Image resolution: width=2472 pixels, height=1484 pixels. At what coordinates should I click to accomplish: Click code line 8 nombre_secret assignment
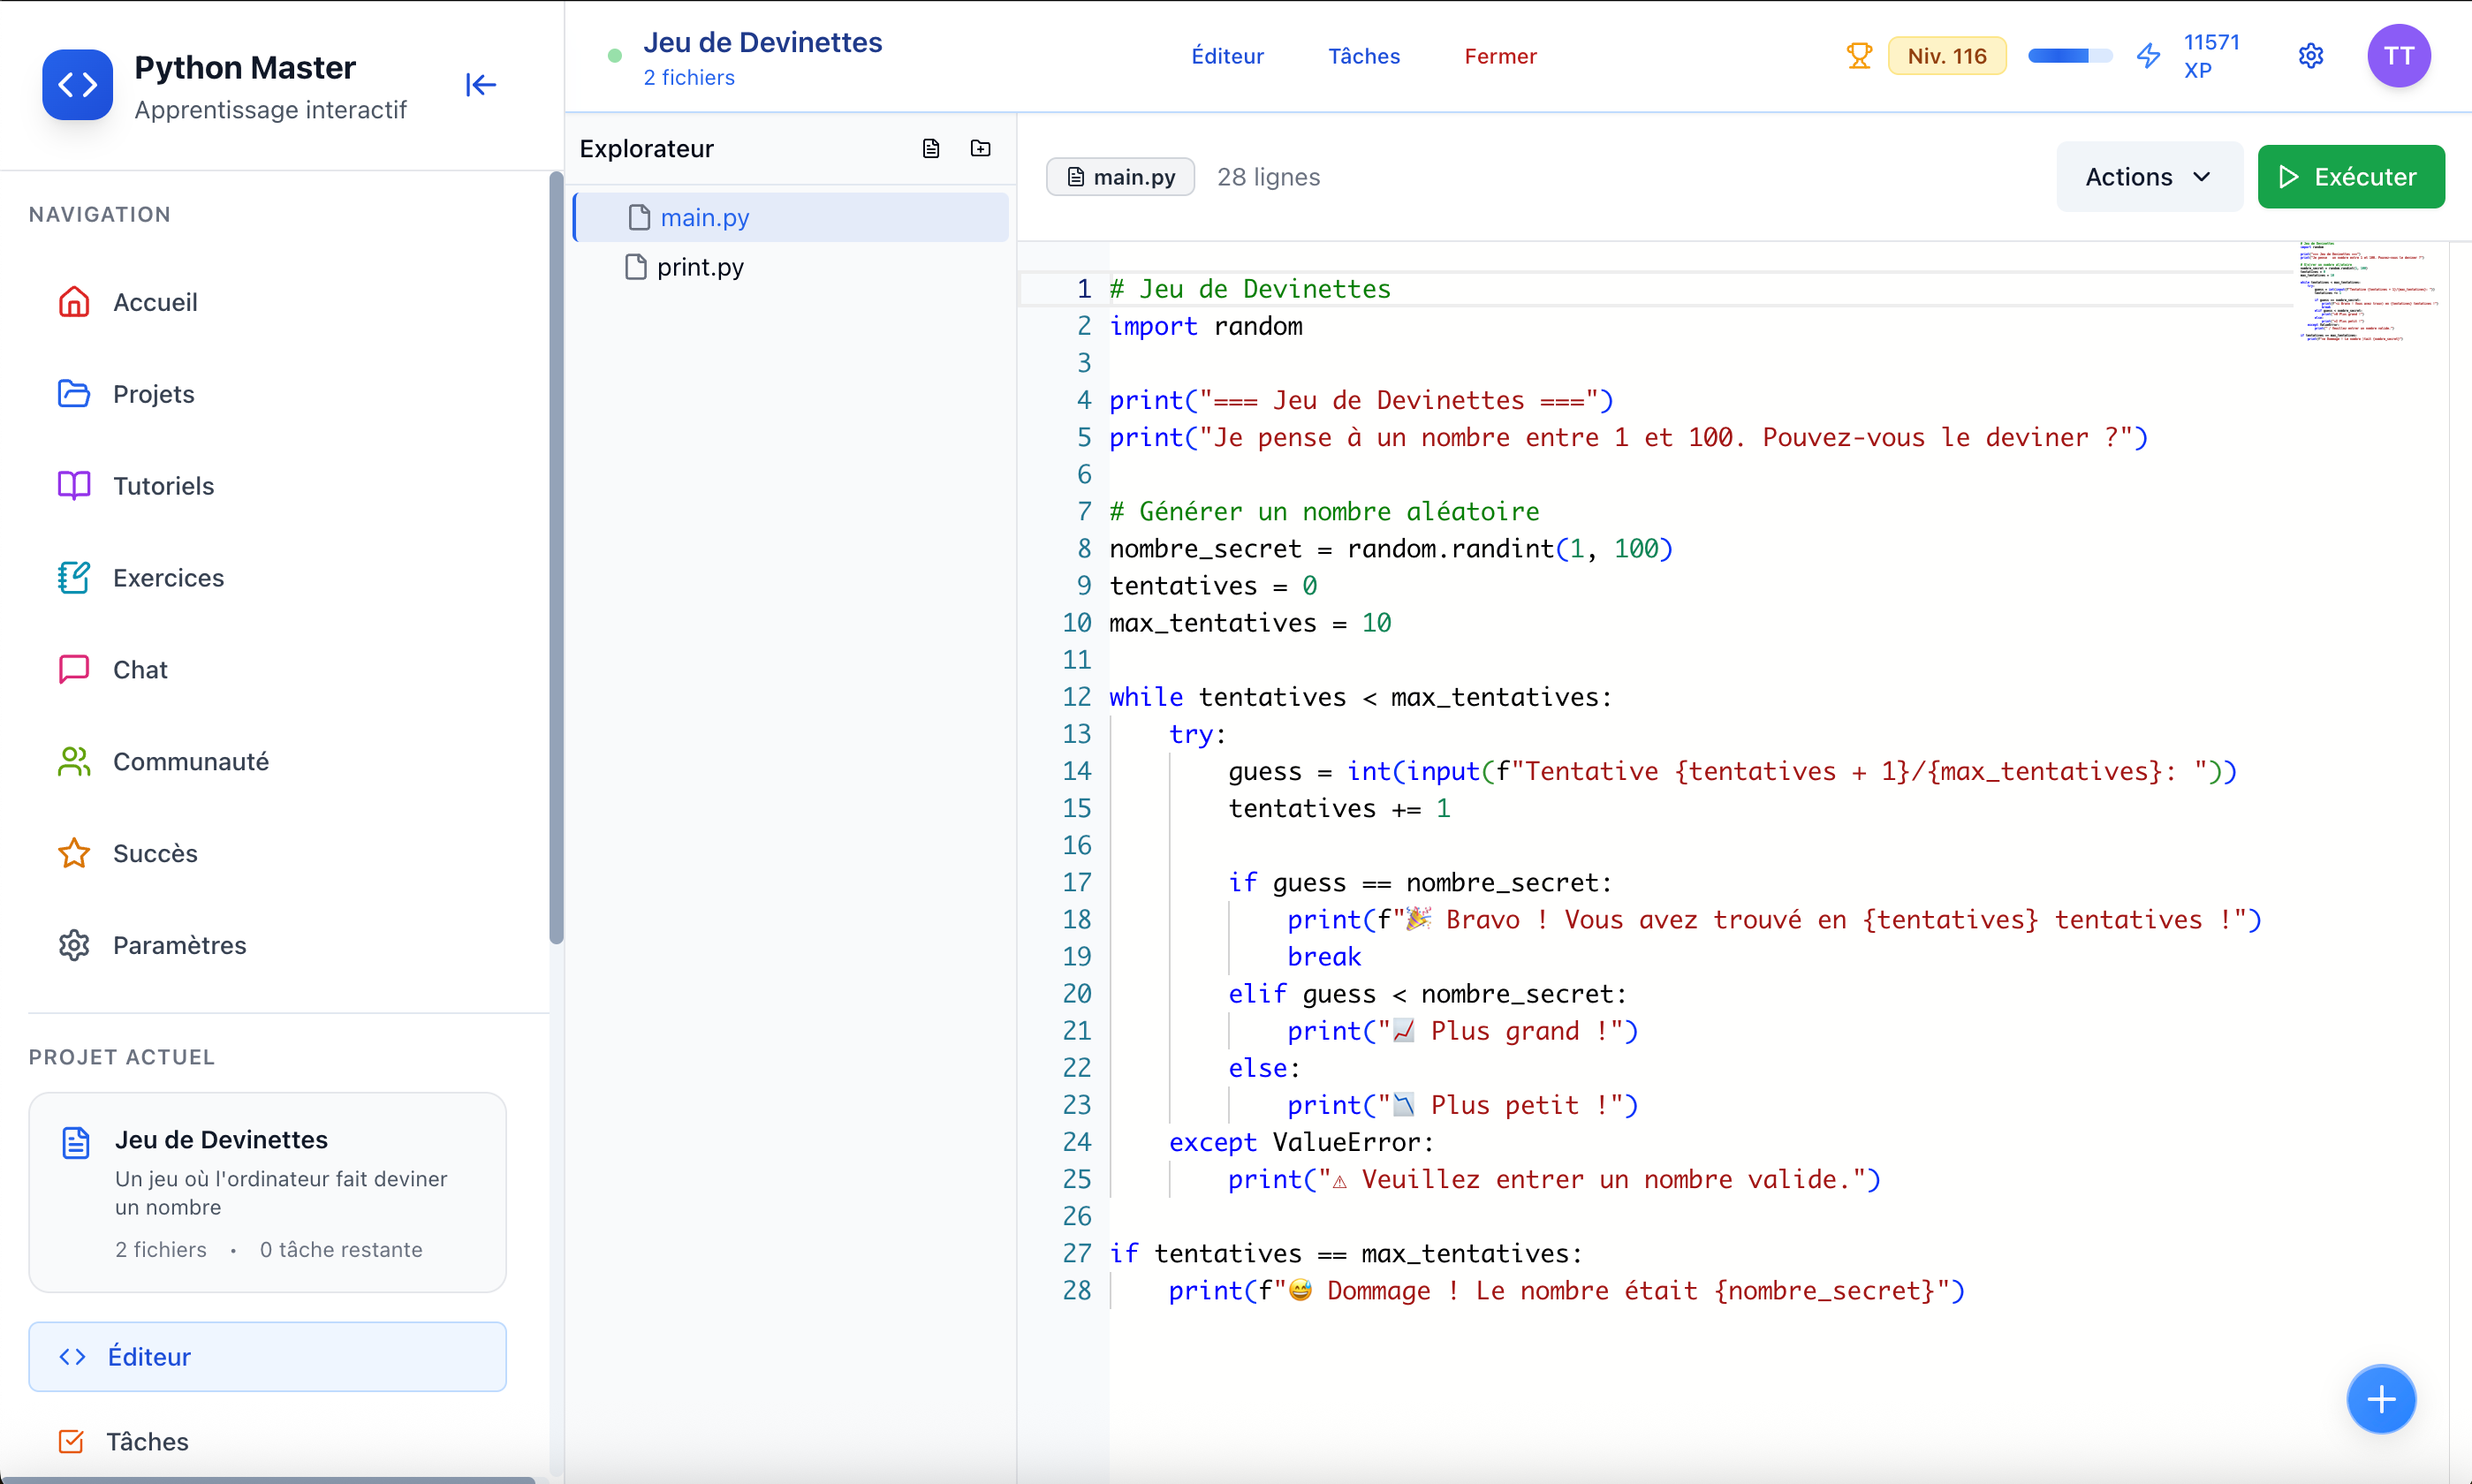[x=1390, y=549]
